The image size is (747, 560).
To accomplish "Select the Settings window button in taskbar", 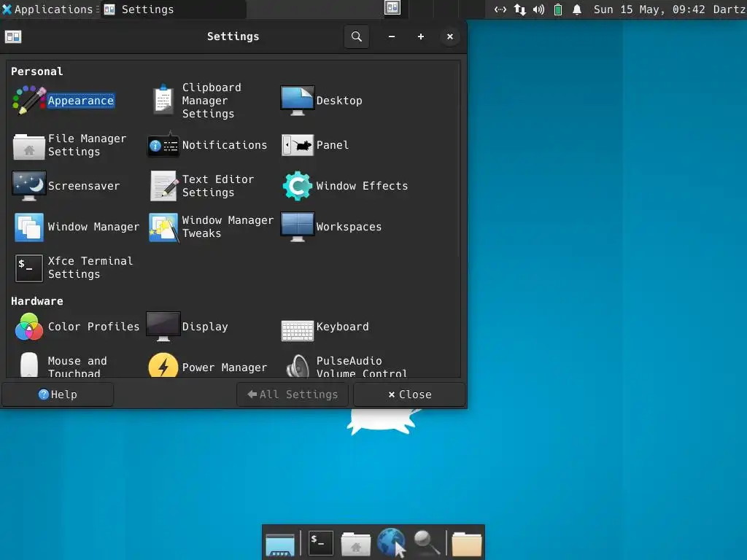I will tap(174, 9).
